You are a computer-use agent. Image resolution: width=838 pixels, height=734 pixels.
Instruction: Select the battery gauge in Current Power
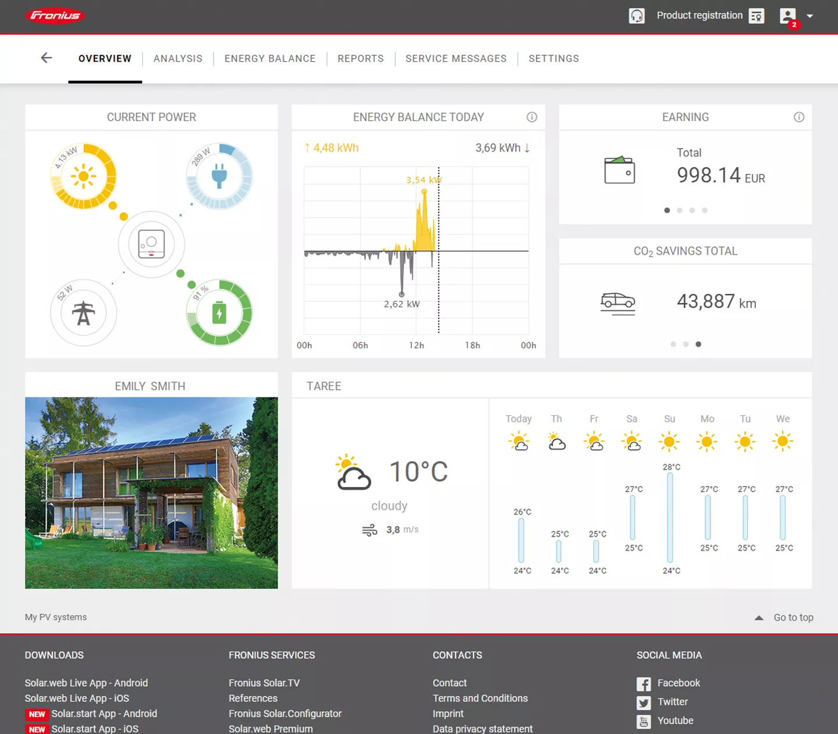coord(219,313)
